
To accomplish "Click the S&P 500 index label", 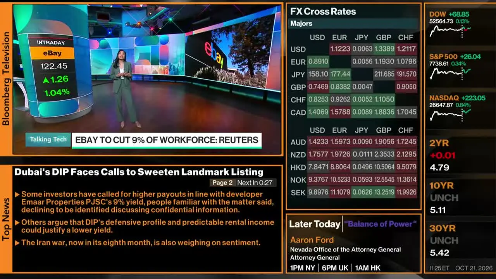I will [x=443, y=57].
